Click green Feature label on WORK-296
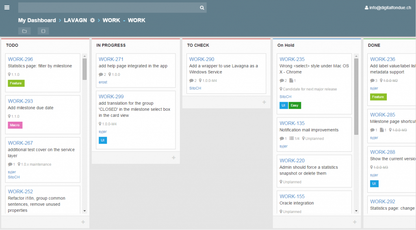 16,83
